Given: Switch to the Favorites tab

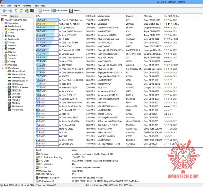Looking at the screenshot, I should point(14,16).
